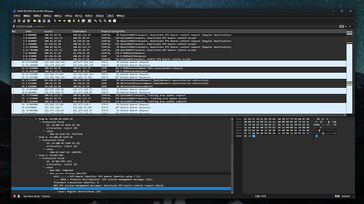Click the packet list horizontal scrollbar
This screenshot has height=204, width=364.
[x=179, y=115]
